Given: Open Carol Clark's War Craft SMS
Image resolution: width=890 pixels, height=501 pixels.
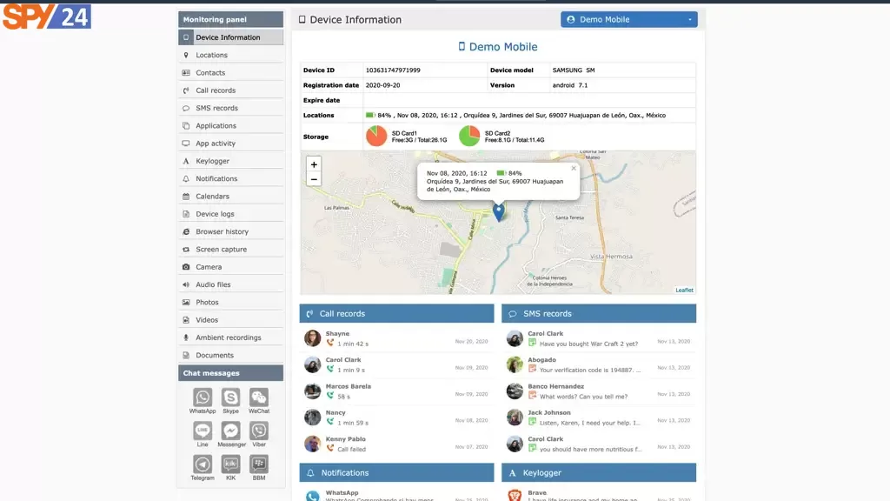Looking at the screenshot, I should [x=599, y=338].
